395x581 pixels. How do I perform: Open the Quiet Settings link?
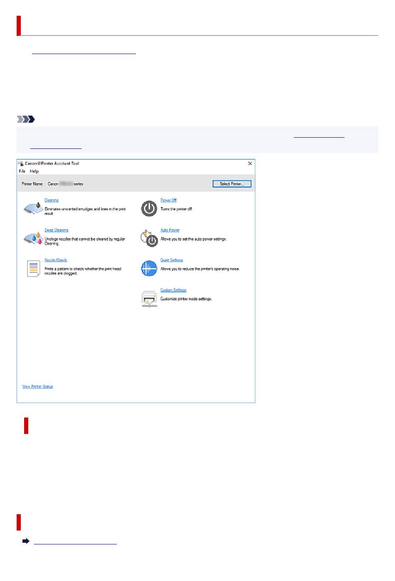pyautogui.click(x=172, y=260)
